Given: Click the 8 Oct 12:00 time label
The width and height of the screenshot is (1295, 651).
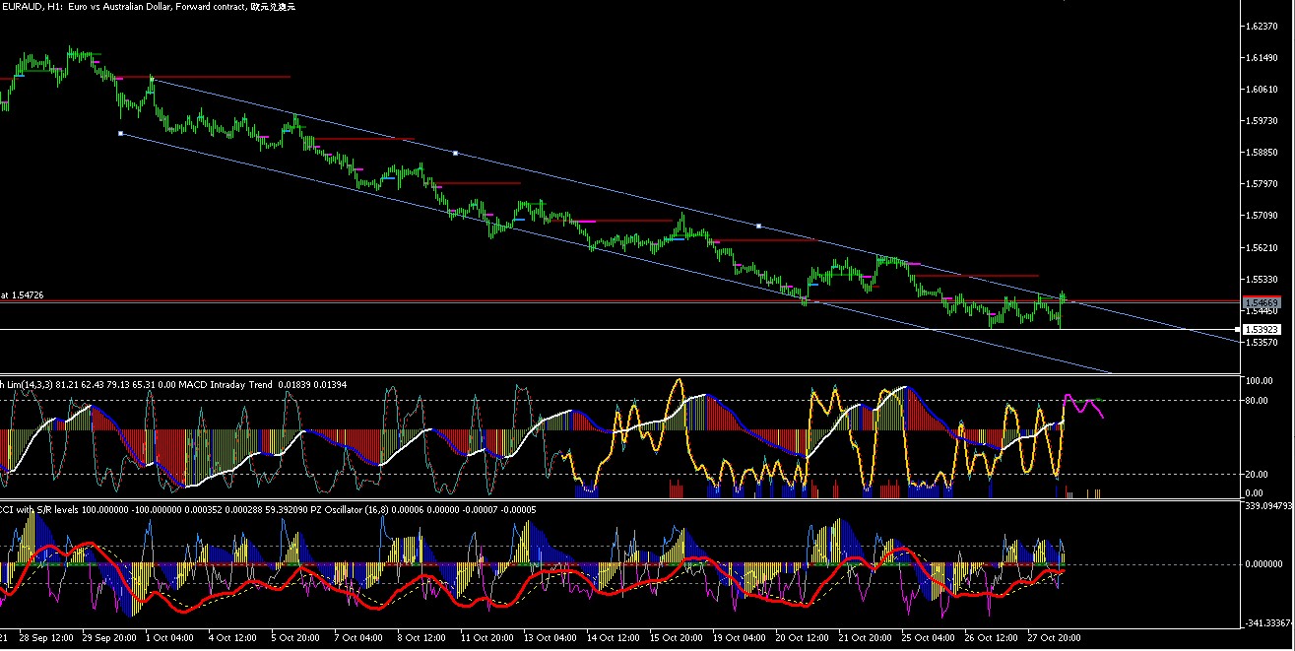Looking at the screenshot, I should [x=421, y=639].
